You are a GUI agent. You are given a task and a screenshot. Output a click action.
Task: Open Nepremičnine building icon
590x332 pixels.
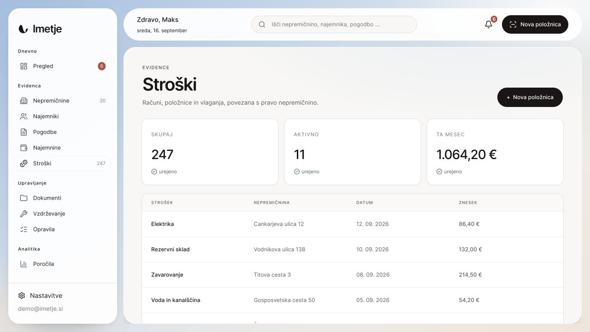[24, 101]
